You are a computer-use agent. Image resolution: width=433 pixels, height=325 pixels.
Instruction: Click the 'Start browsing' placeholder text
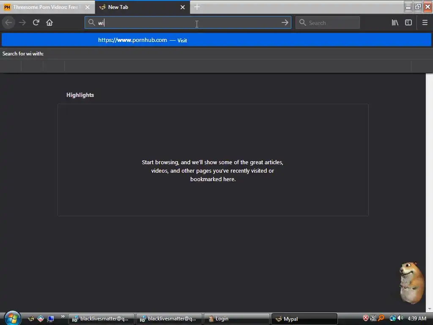click(213, 171)
